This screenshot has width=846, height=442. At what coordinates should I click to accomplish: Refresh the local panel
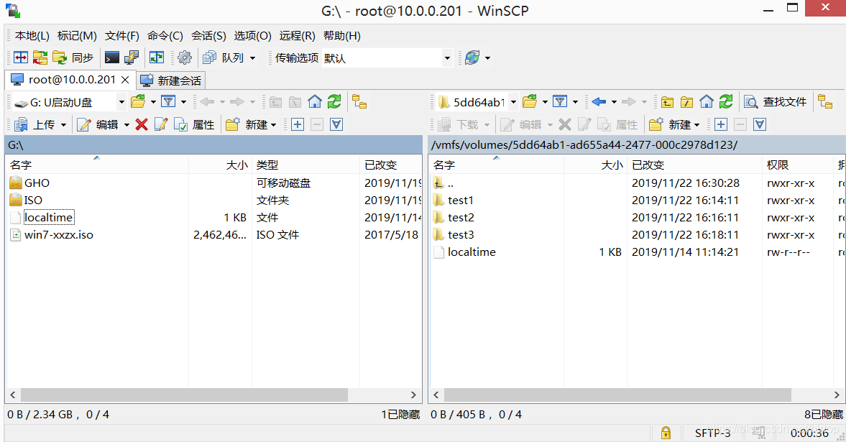pyautogui.click(x=334, y=101)
